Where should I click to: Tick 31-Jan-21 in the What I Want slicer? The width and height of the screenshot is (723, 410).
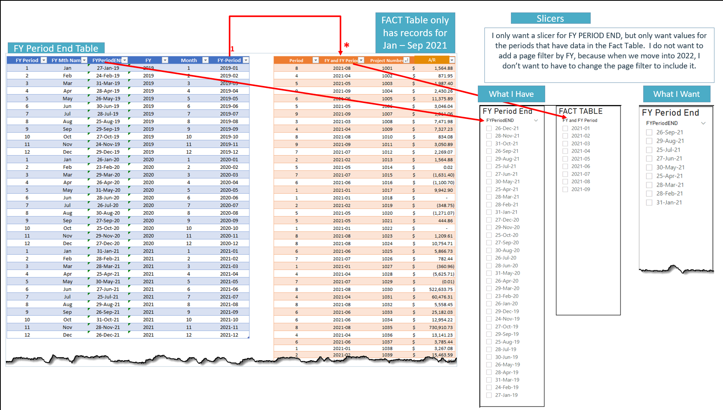click(649, 202)
